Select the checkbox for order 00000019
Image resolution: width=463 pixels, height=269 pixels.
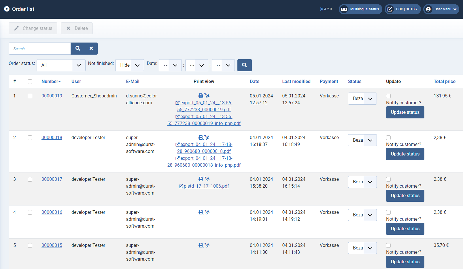30,96
